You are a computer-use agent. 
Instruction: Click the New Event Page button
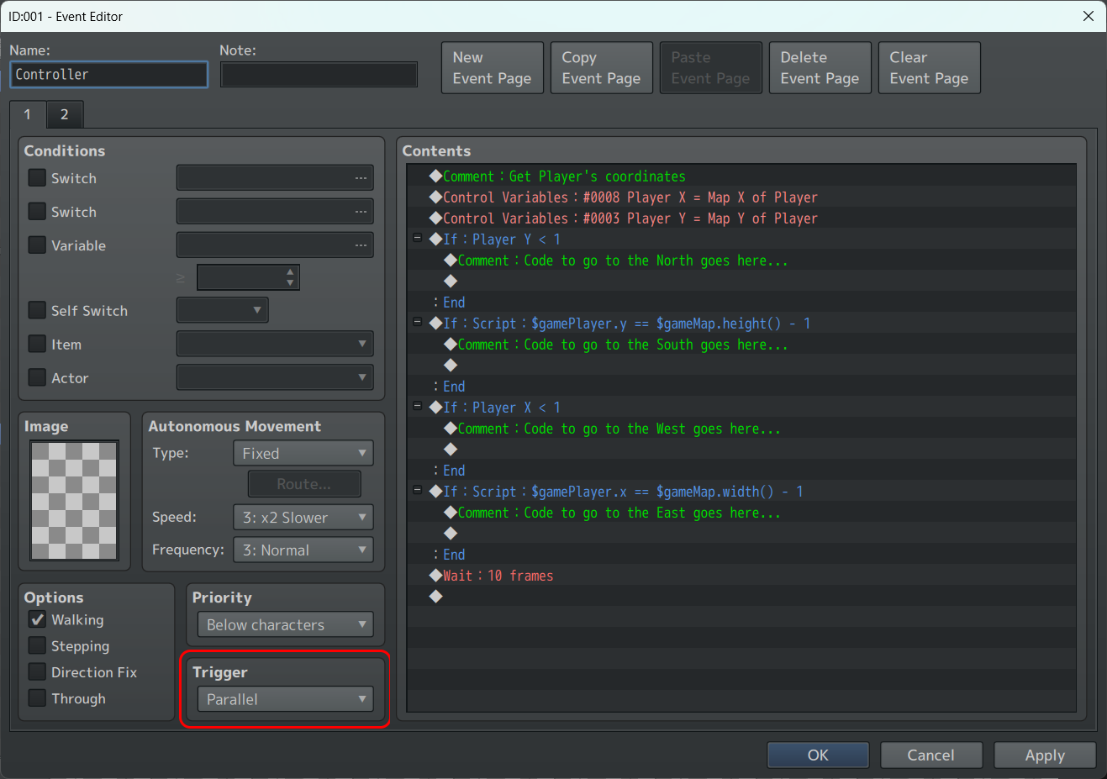[492, 68]
